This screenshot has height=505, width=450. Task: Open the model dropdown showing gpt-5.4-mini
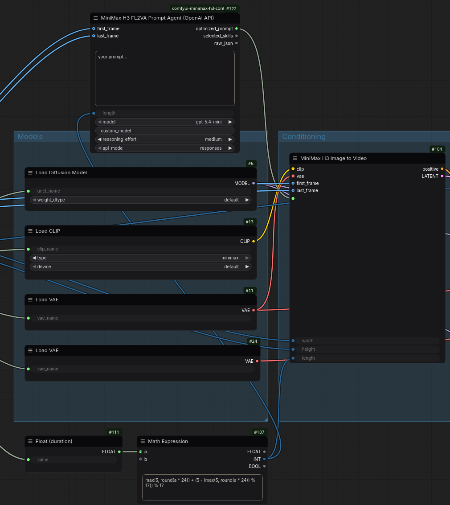coord(165,122)
